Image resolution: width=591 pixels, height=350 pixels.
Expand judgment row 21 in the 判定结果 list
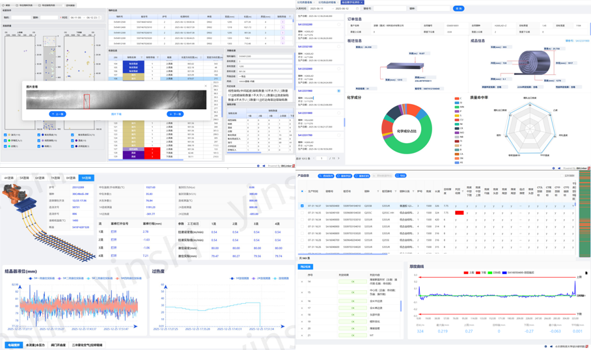302,335
